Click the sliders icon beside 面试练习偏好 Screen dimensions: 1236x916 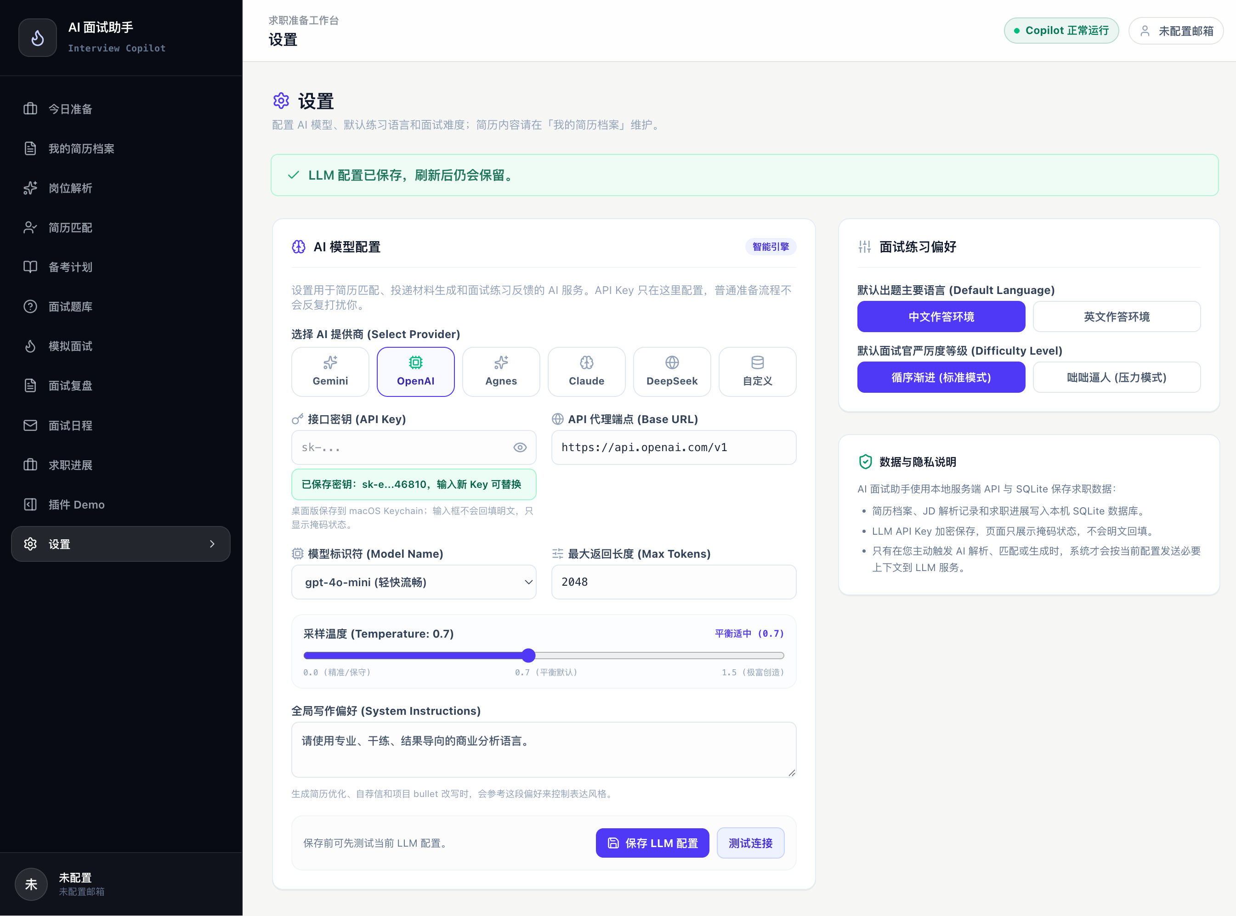(865, 247)
